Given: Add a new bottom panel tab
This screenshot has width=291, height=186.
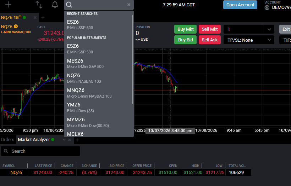Looking at the screenshot, I should pos(78,140).
